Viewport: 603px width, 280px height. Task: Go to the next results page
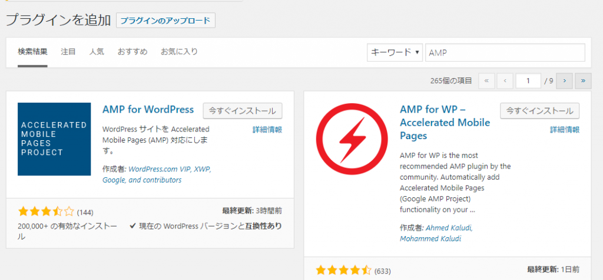[565, 81]
